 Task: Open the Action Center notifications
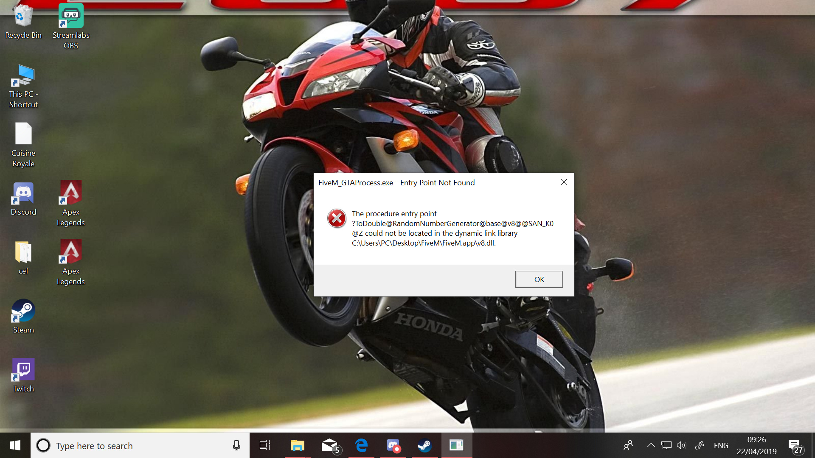pos(795,446)
